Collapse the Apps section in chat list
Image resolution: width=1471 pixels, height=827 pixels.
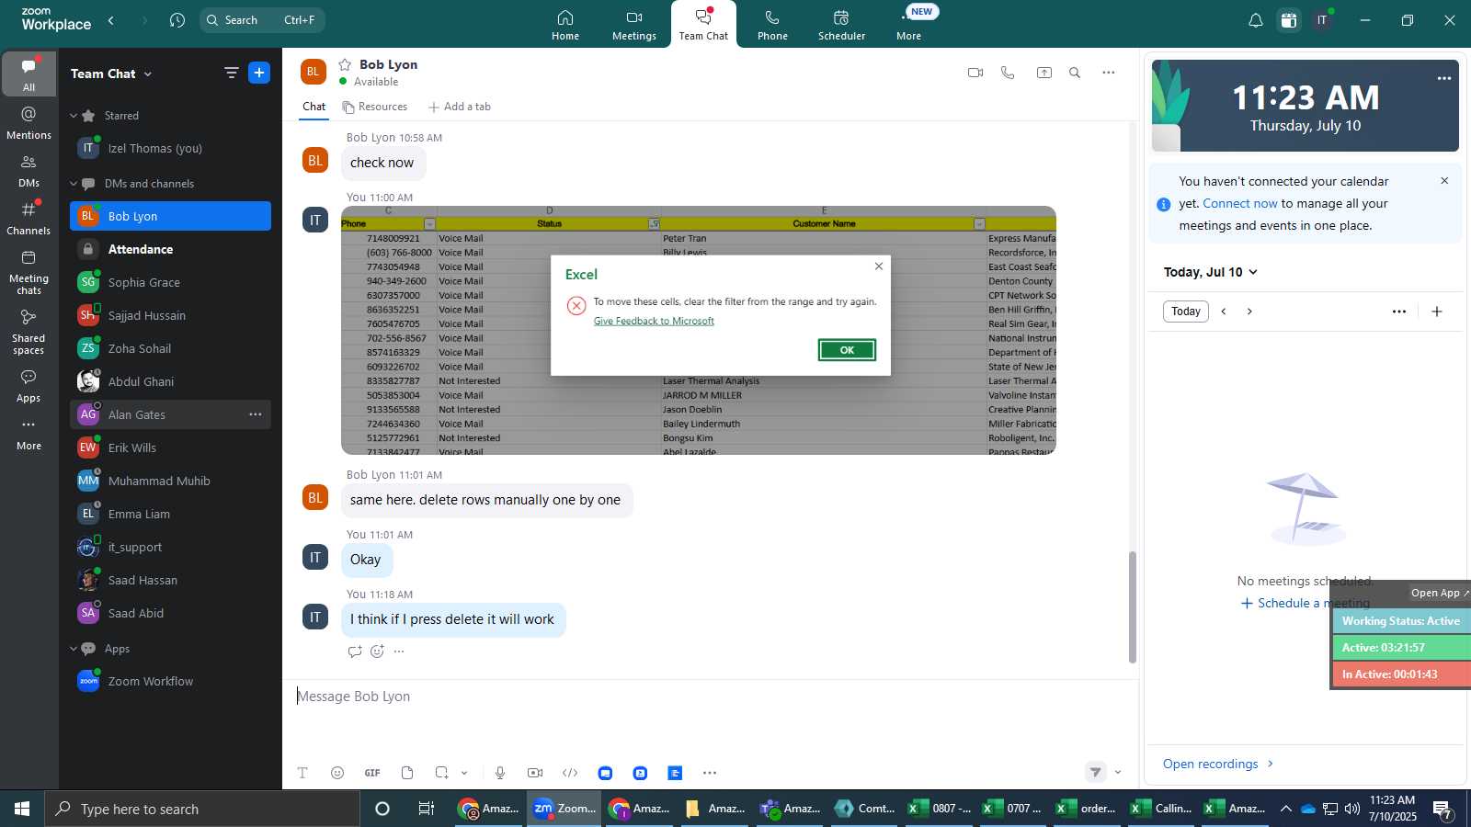click(x=74, y=649)
